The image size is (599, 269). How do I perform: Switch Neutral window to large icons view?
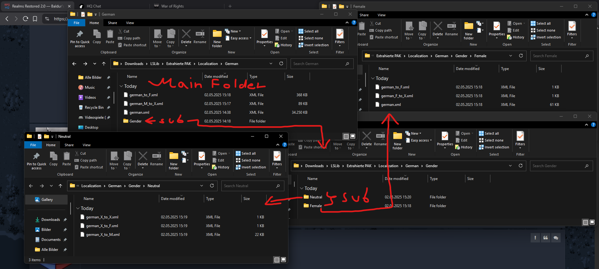283,260
